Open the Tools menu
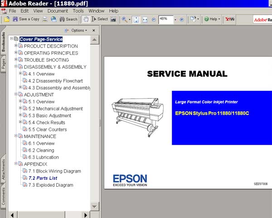Viewport: 272px width, 218px height. [78, 11]
